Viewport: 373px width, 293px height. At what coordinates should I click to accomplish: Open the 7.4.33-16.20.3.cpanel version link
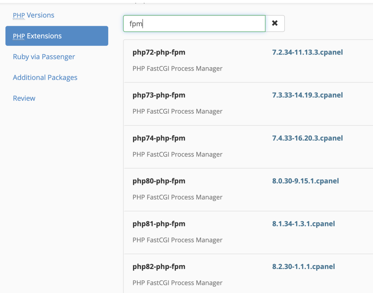[x=307, y=138]
